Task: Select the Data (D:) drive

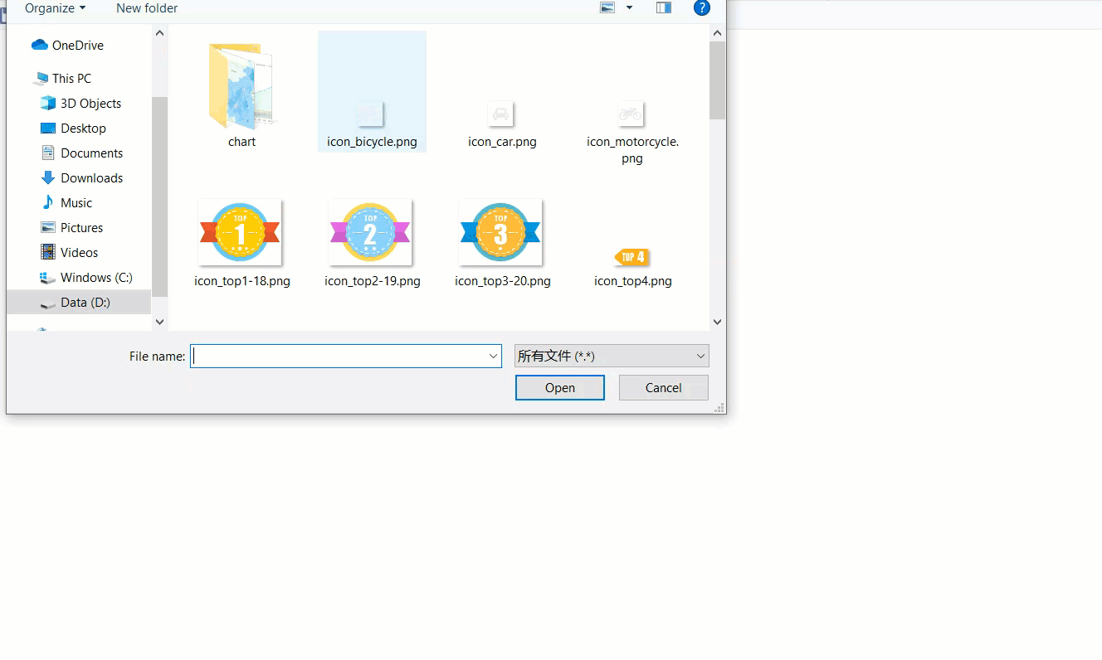Action: click(x=83, y=302)
